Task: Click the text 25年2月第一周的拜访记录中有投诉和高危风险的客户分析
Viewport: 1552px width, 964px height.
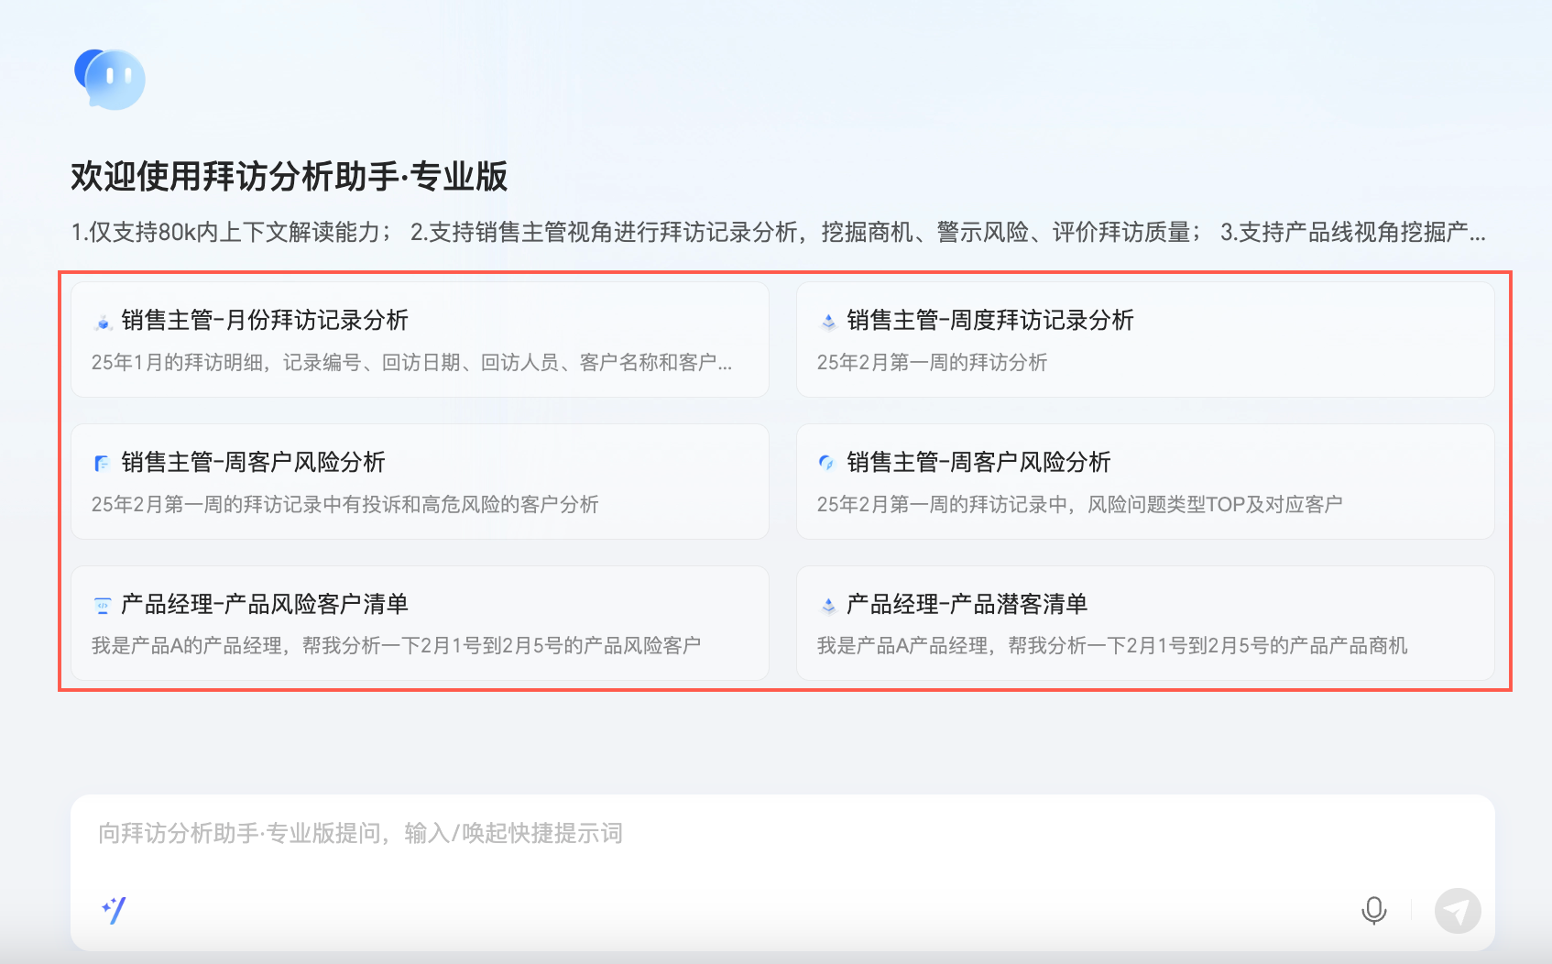Action: click(x=345, y=505)
